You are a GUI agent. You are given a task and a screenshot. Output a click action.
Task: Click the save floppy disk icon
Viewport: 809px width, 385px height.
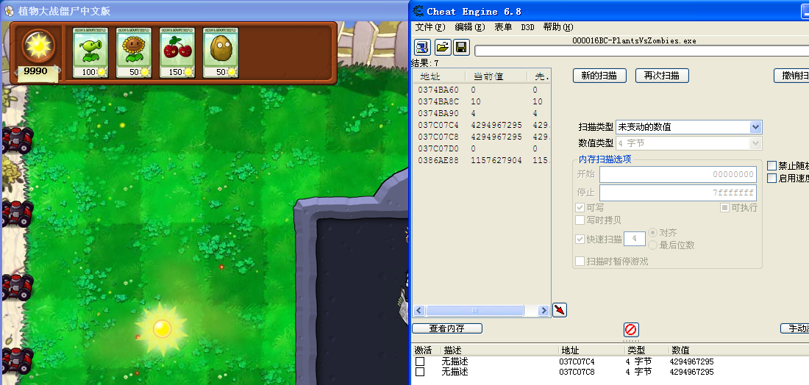pyautogui.click(x=461, y=48)
